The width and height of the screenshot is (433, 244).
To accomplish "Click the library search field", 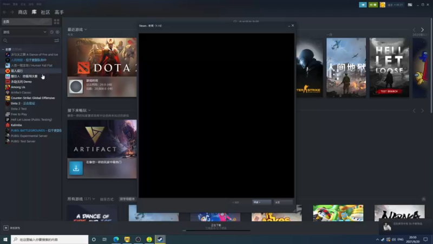I will (x=28, y=41).
